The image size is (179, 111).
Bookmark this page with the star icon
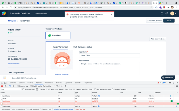[x=152, y=7]
